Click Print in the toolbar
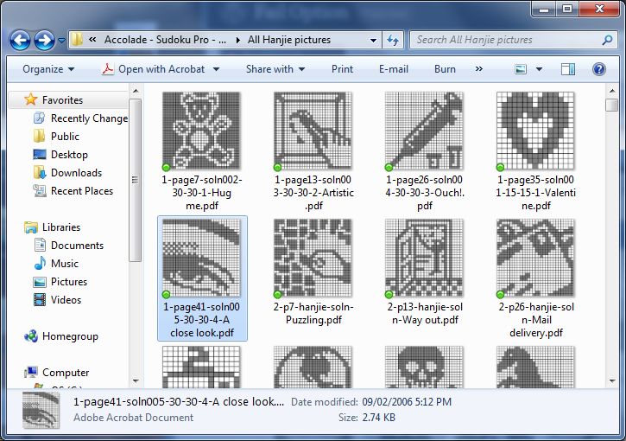 (x=342, y=69)
